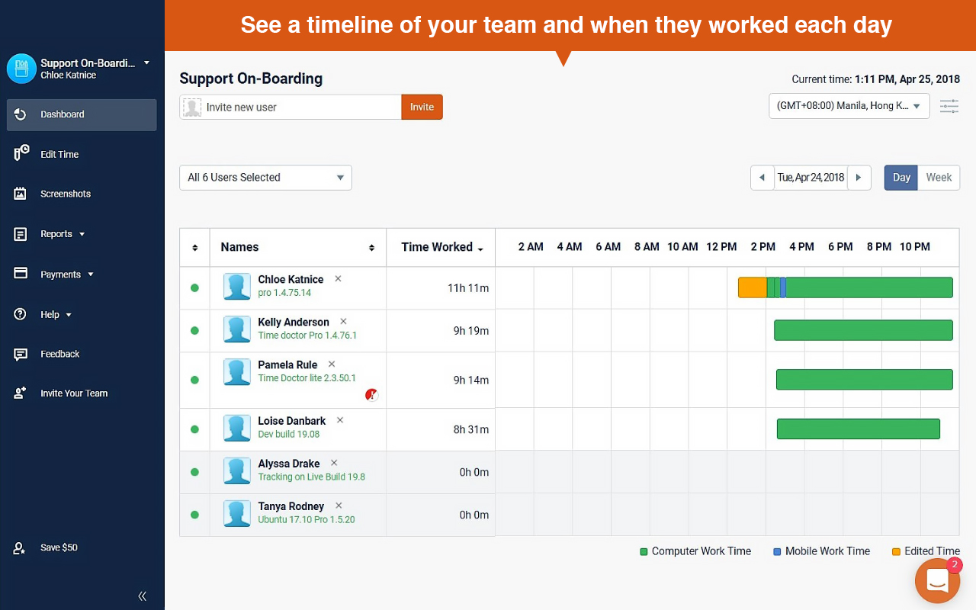This screenshot has width=976, height=610.
Task: Expand the Payments menu
Action: click(x=61, y=274)
